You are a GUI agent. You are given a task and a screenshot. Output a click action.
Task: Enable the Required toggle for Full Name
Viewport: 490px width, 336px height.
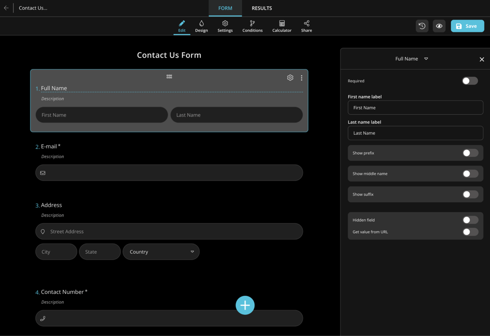pos(469,80)
